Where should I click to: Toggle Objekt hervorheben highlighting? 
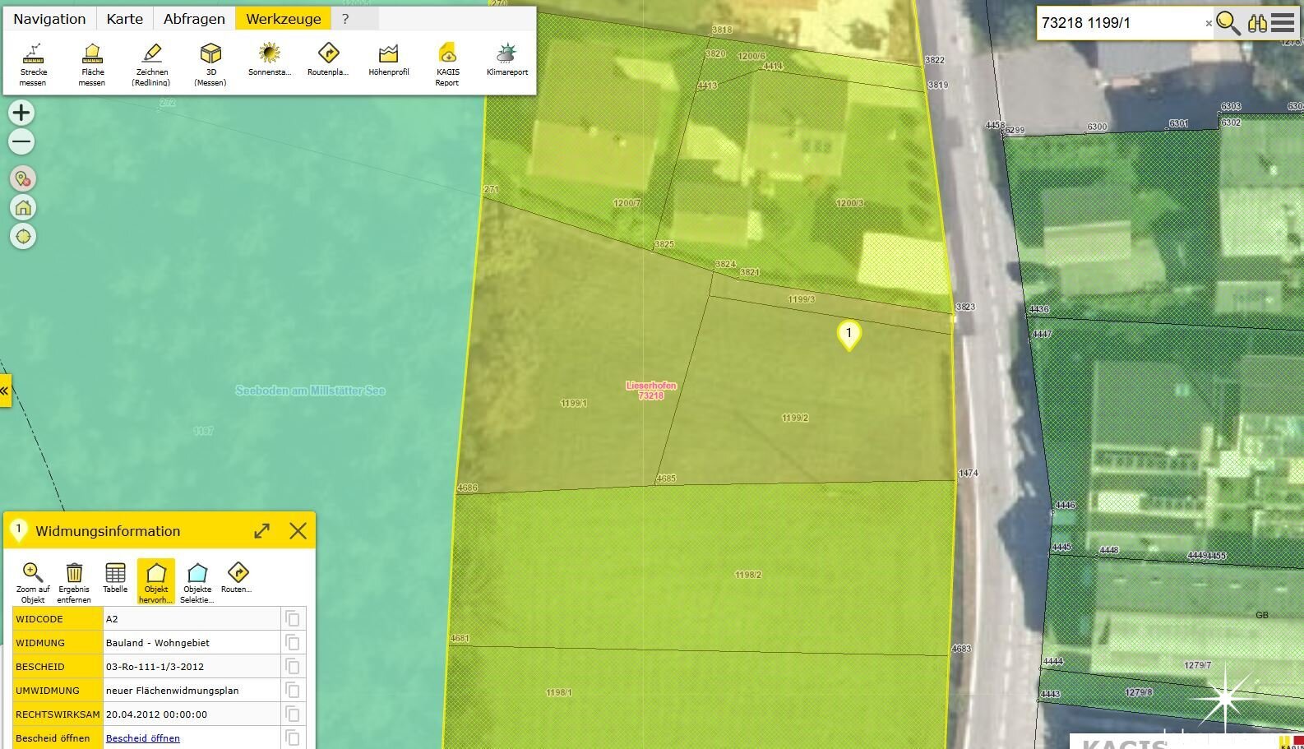(x=156, y=580)
